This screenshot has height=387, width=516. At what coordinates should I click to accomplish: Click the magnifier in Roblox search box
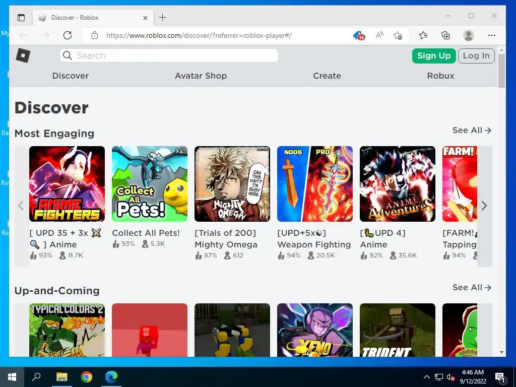click(x=68, y=55)
